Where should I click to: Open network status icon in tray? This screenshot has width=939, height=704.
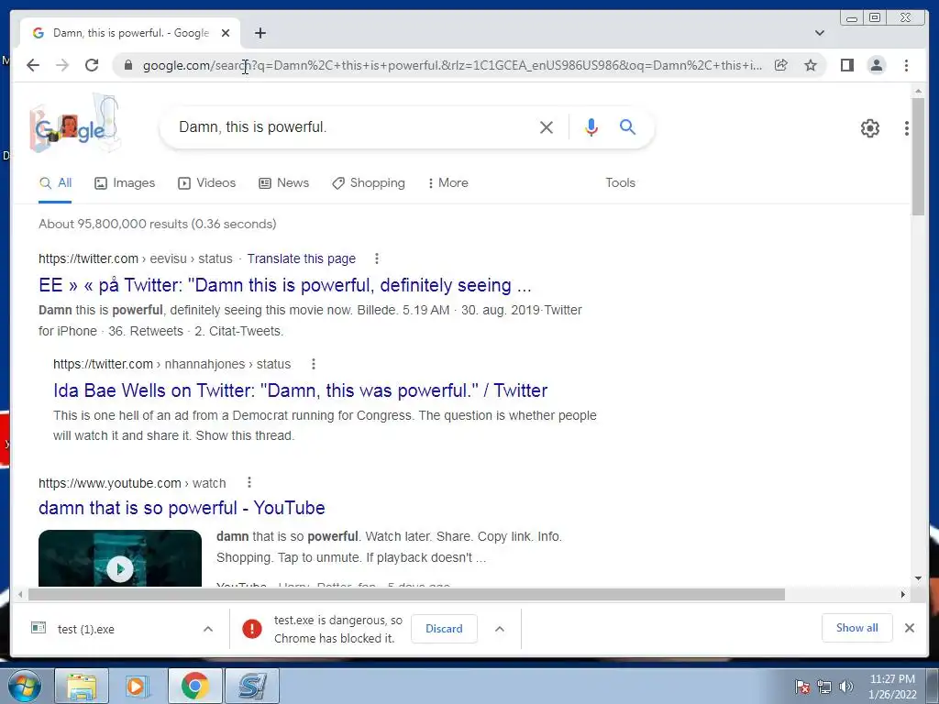(x=824, y=687)
